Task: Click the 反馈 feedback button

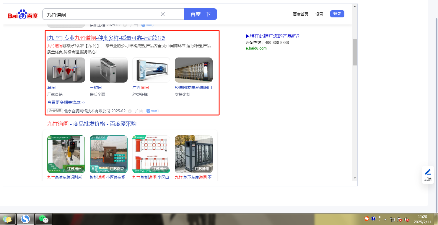Action: click(428, 175)
